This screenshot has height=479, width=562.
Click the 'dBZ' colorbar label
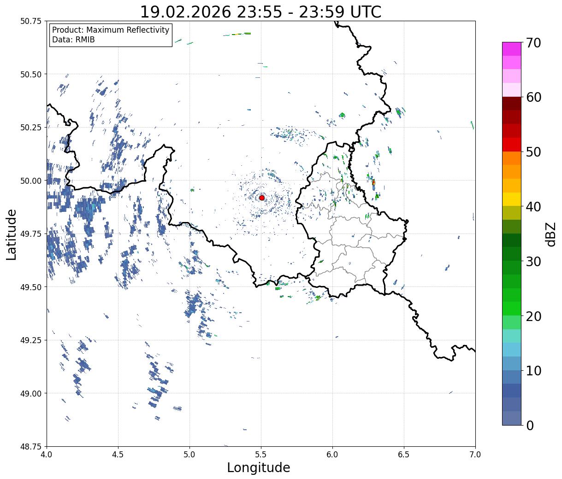coord(551,234)
